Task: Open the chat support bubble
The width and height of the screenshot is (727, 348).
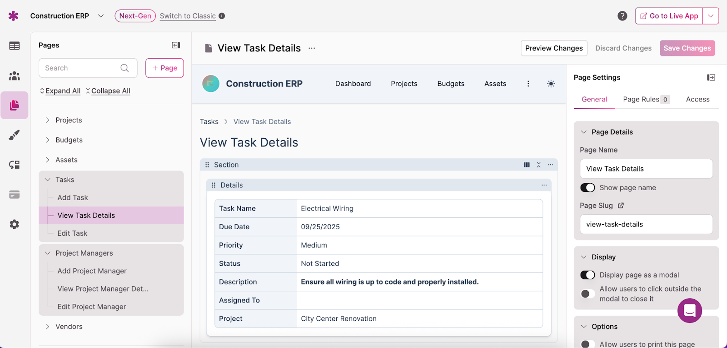Action: (689, 311)
